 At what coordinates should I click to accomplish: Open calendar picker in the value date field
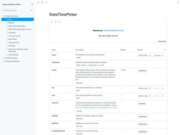pos(150,55)
